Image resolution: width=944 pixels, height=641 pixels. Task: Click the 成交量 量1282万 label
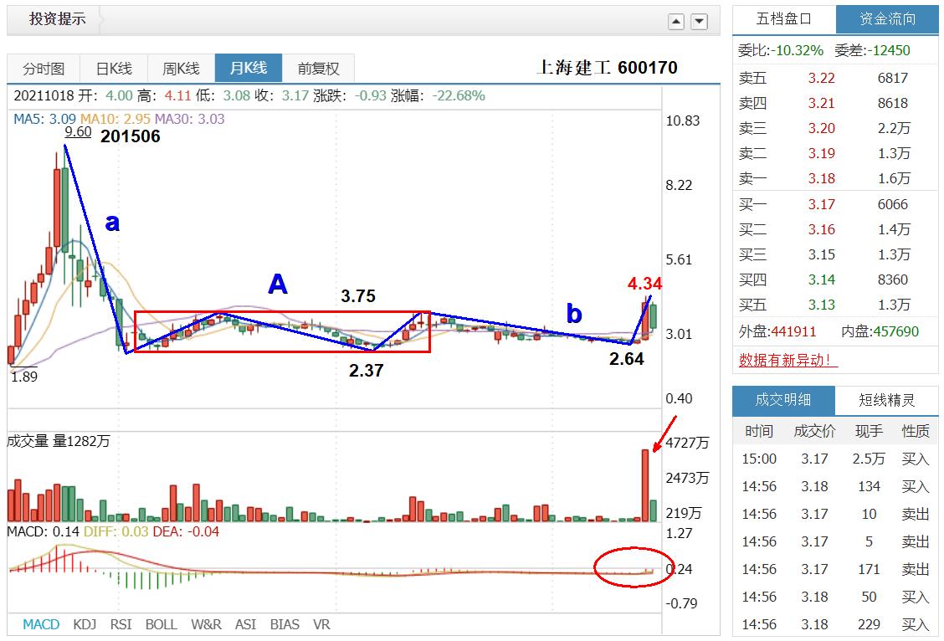tap(59, 441)
